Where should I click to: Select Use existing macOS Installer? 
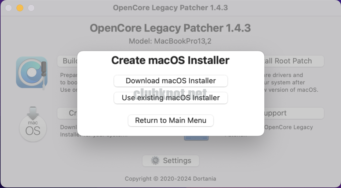(x=170, y=98)
